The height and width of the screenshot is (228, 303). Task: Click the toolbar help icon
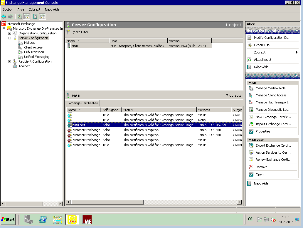pyautogui.click(x=35, y=16)
